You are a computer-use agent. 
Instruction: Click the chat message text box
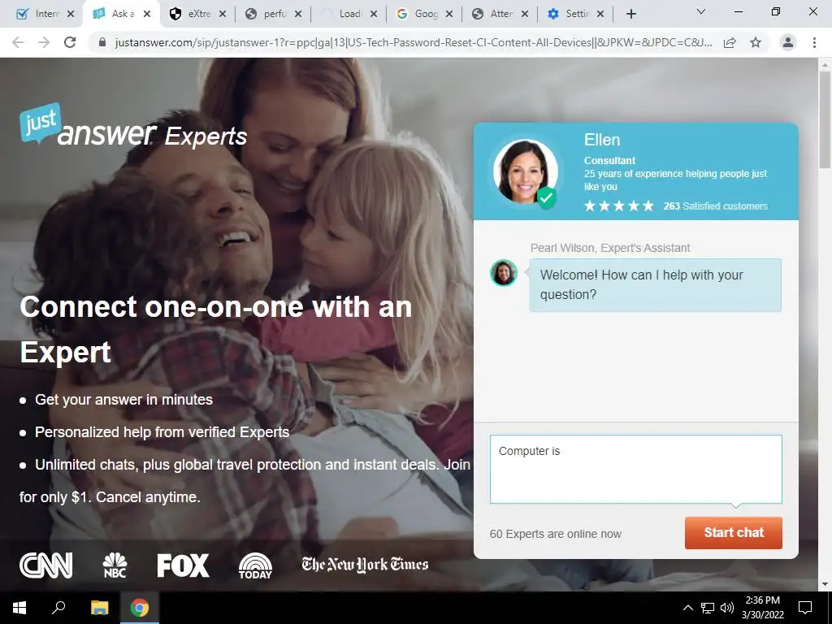pos(635,469)
